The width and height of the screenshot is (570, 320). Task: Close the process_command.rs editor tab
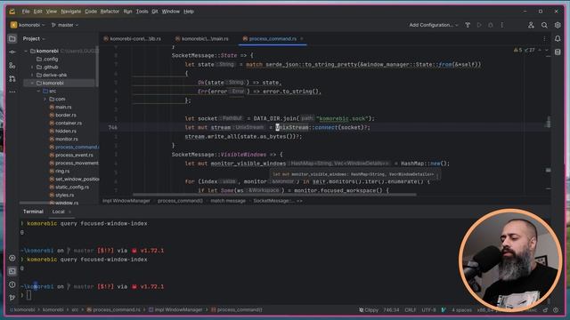pyautogui.click(x=302, y=39)
